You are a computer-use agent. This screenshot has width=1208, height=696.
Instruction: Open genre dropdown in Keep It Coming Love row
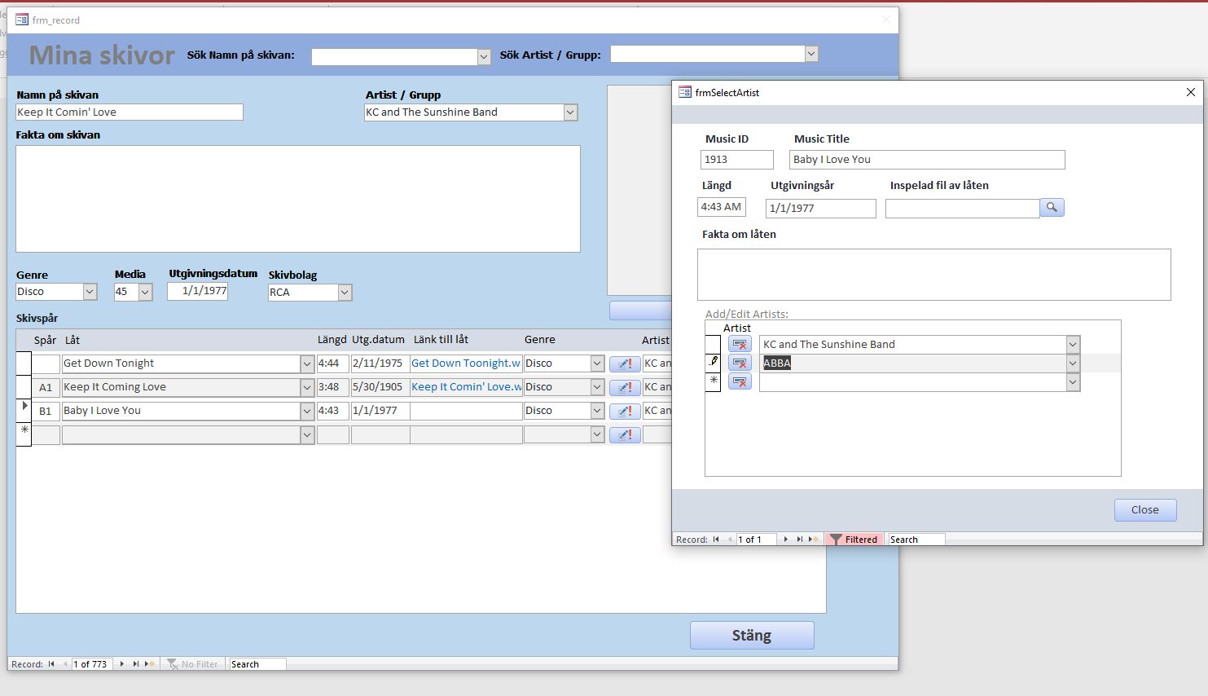(597, 387)
